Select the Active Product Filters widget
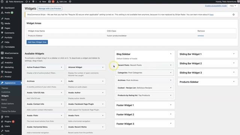 [45, 67]
